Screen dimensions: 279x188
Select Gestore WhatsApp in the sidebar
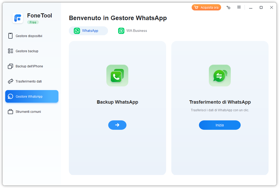[x=32, y=97]
